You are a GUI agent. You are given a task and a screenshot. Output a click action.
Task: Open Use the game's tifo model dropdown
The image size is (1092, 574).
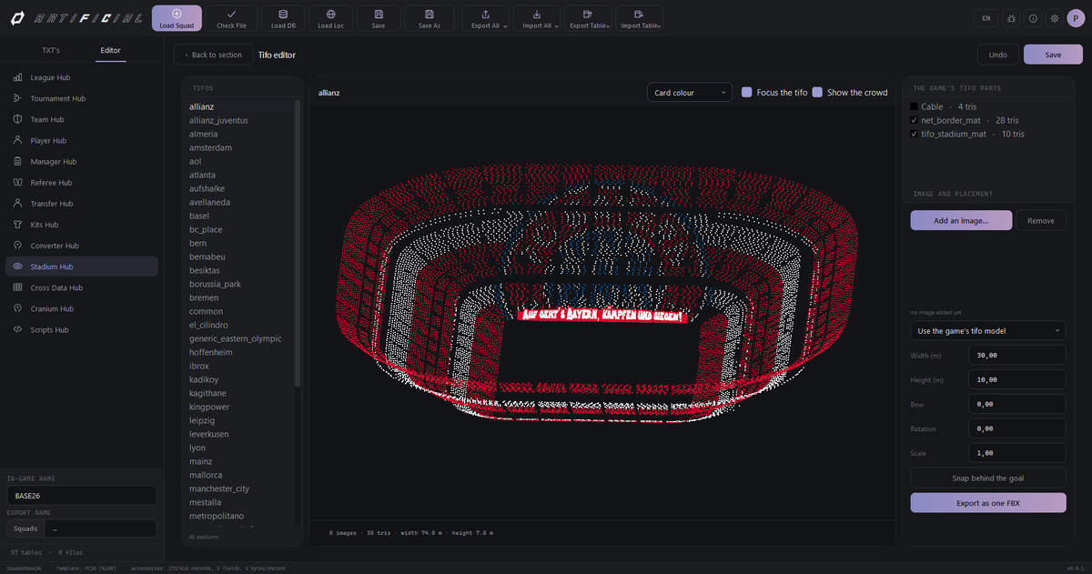(x=988, y=330)
